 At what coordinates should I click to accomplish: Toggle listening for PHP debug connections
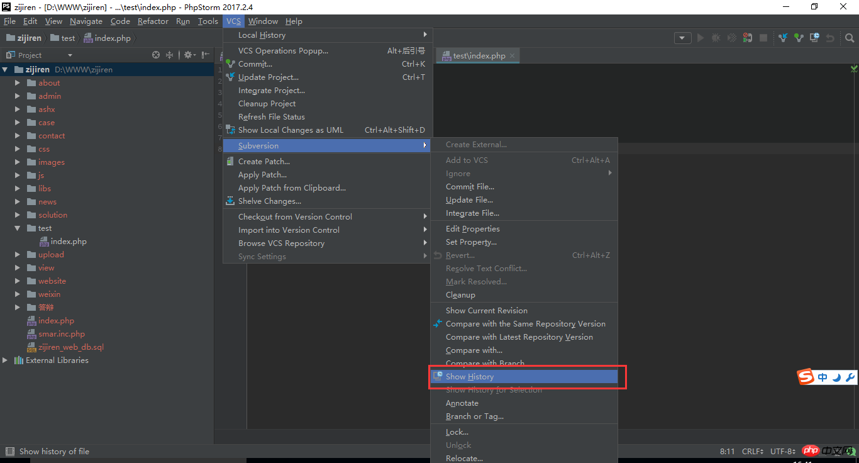[x=747, y=38]
